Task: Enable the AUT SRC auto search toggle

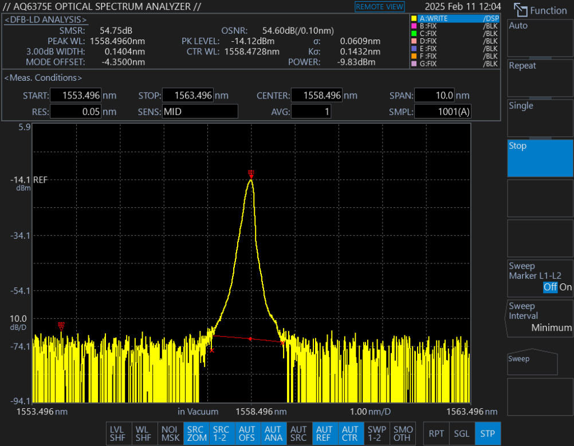Action: pos(298,434)
